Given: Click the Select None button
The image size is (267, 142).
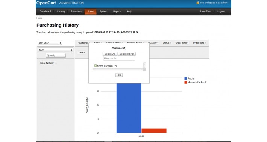Looking at the screenshot, I should click(126, 54).
